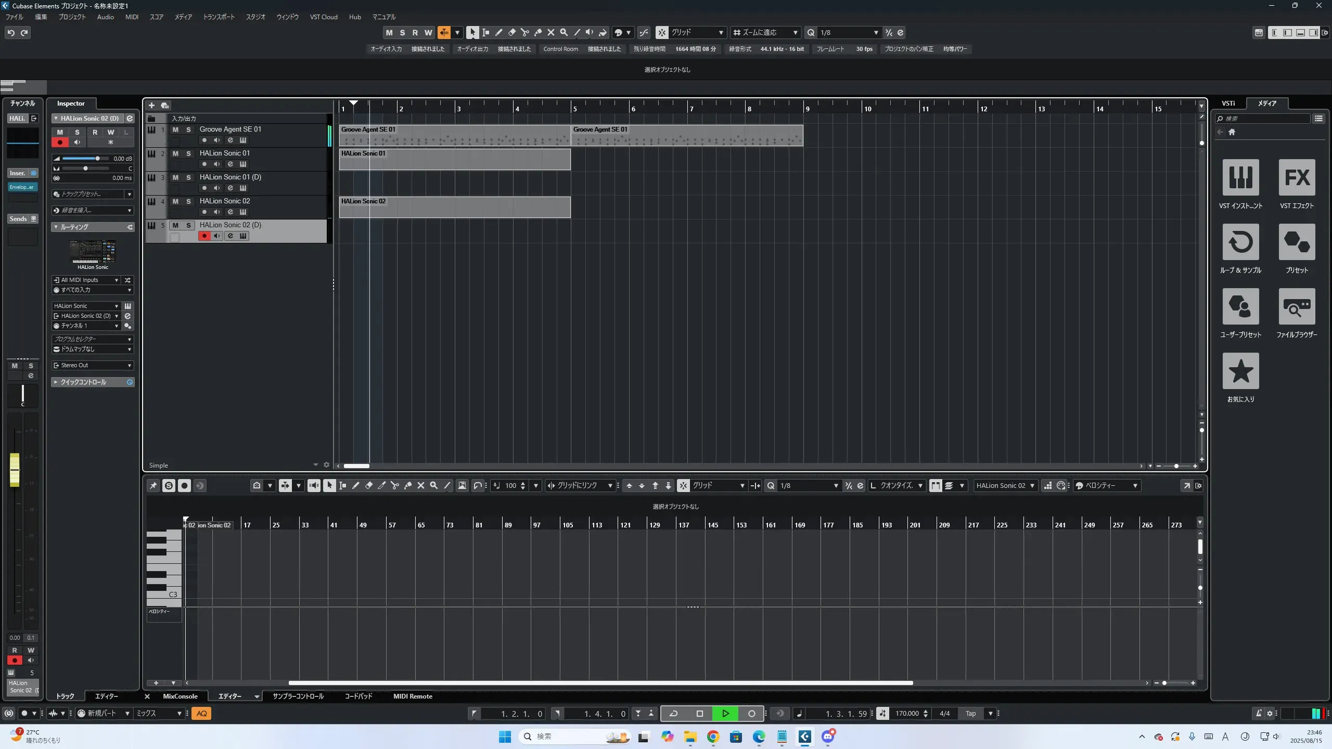Mute the Groove Agent SE 01 track
The height and width of the screenshot is (749, 1332).
[x=175, y=130]
